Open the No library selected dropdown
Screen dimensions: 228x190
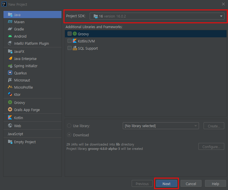click(161, 126)
